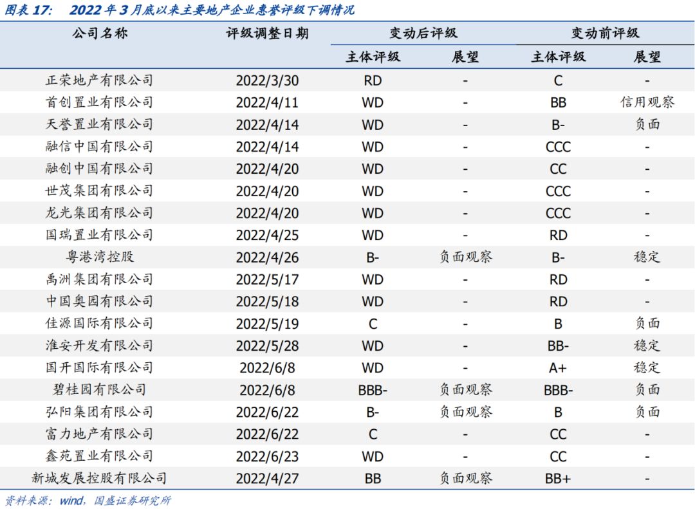The height and width of the screenshot is (509, 695).
Task: Click the date 2022/5/28
Action: (267, 346)
